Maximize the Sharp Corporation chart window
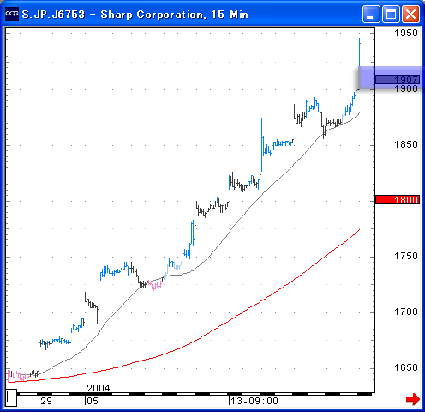The width and height of the screenshot is (425, 412). click(x=391, y=14)
